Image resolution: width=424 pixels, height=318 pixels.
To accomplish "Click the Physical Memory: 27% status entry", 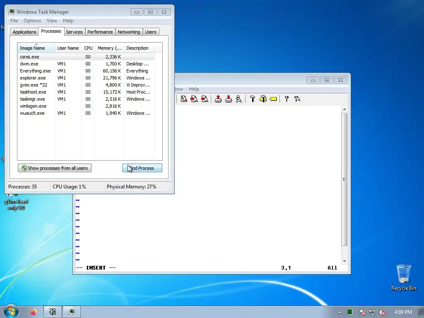I will pos(131,187).
